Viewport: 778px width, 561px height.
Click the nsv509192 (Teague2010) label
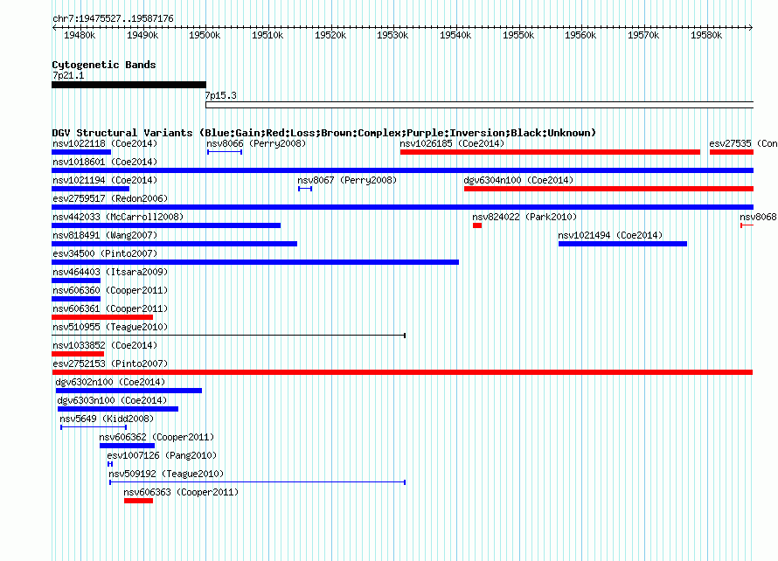point(166,474)
